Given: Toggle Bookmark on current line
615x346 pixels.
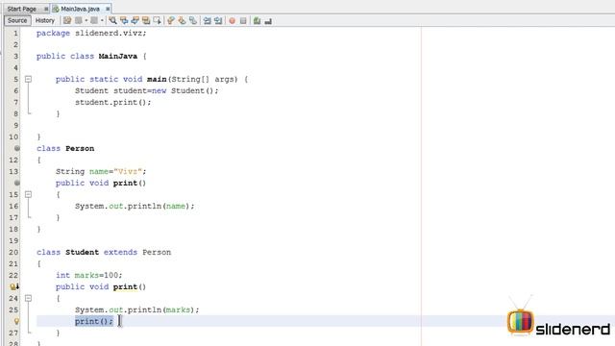Looking at the screenshot, I should [193, 20].
